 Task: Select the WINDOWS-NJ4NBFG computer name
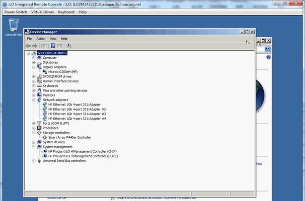[x=52, y=53]
